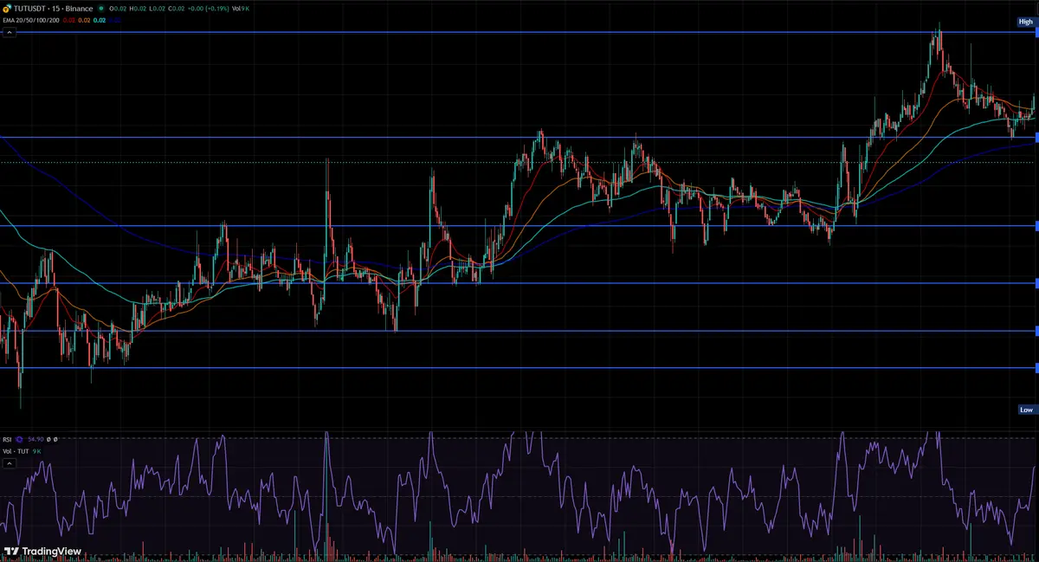Click the RSI indicator purple icon
The width and height of the screenshot is (1039, 562).
click(19, 439)
